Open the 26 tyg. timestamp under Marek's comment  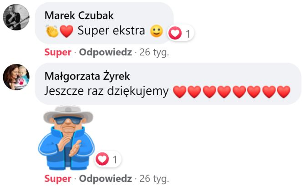click(x=154, y=53)
